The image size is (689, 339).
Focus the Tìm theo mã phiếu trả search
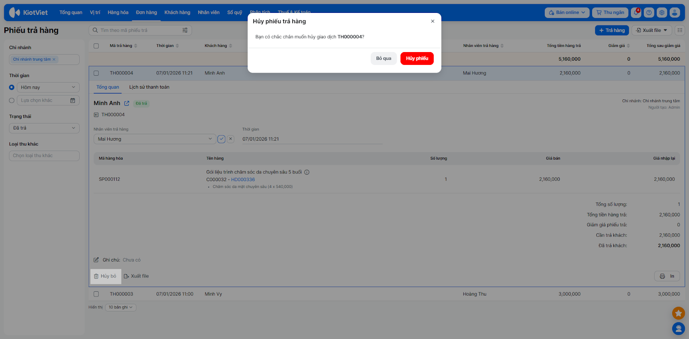point(140,30)
